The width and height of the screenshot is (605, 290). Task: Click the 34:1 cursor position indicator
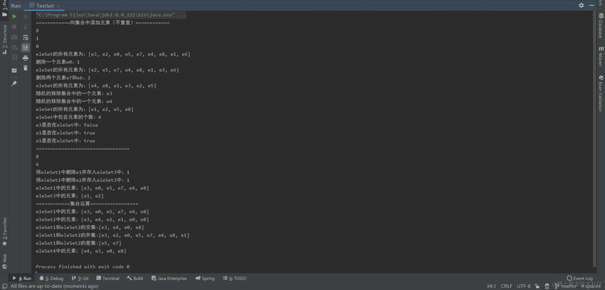(x=491, y=286)
